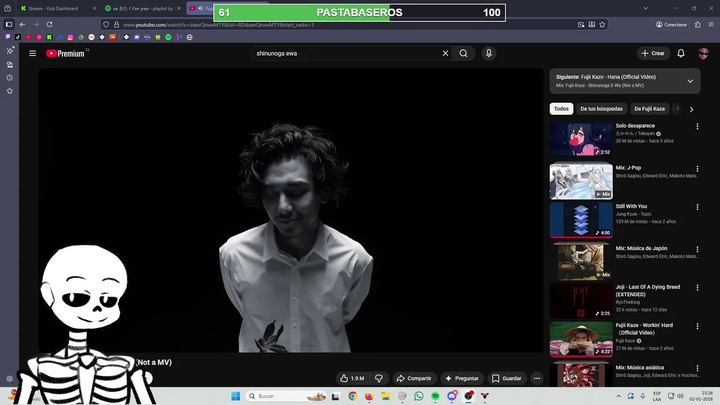The image size is (720, 405).
Task: Open SoundCloud bookmark in bookmarks bar
Action: coord(112,37)
